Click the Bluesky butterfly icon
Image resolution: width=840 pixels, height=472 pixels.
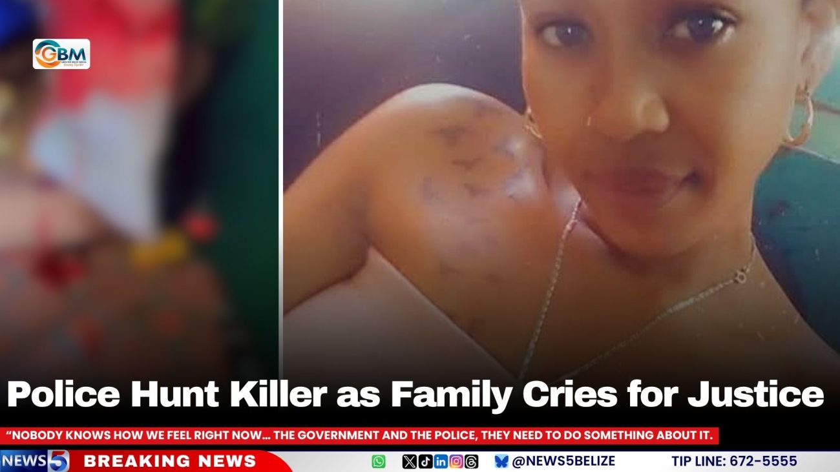[x=501, y=462]
